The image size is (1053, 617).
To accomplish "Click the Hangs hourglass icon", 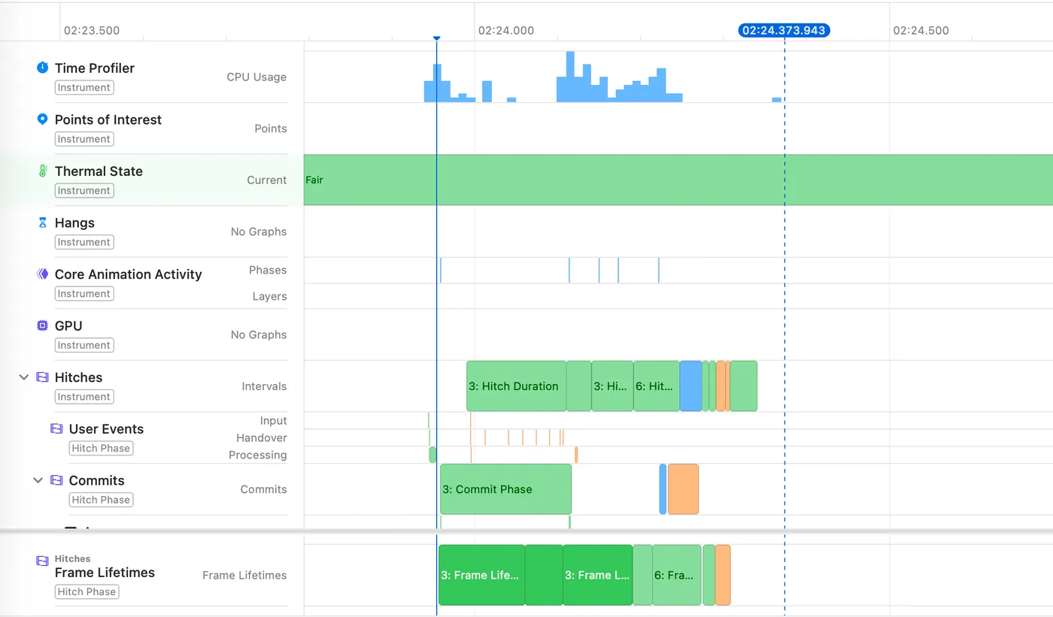I will coord(42,222).
